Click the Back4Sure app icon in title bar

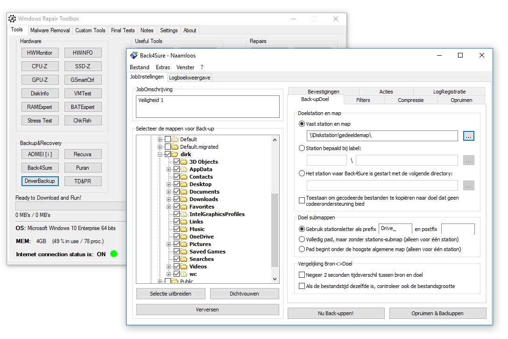tap(134, 56)
